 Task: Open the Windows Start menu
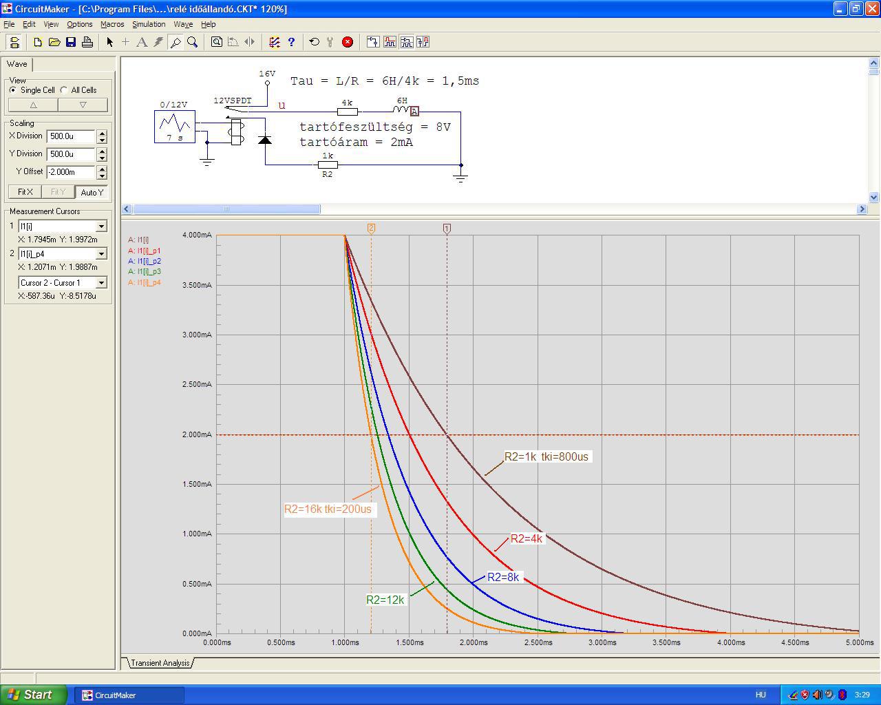[x=34, y=695]
